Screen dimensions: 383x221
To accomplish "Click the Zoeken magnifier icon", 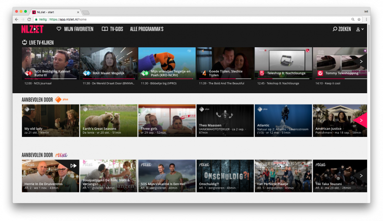I will coord(335,29).
